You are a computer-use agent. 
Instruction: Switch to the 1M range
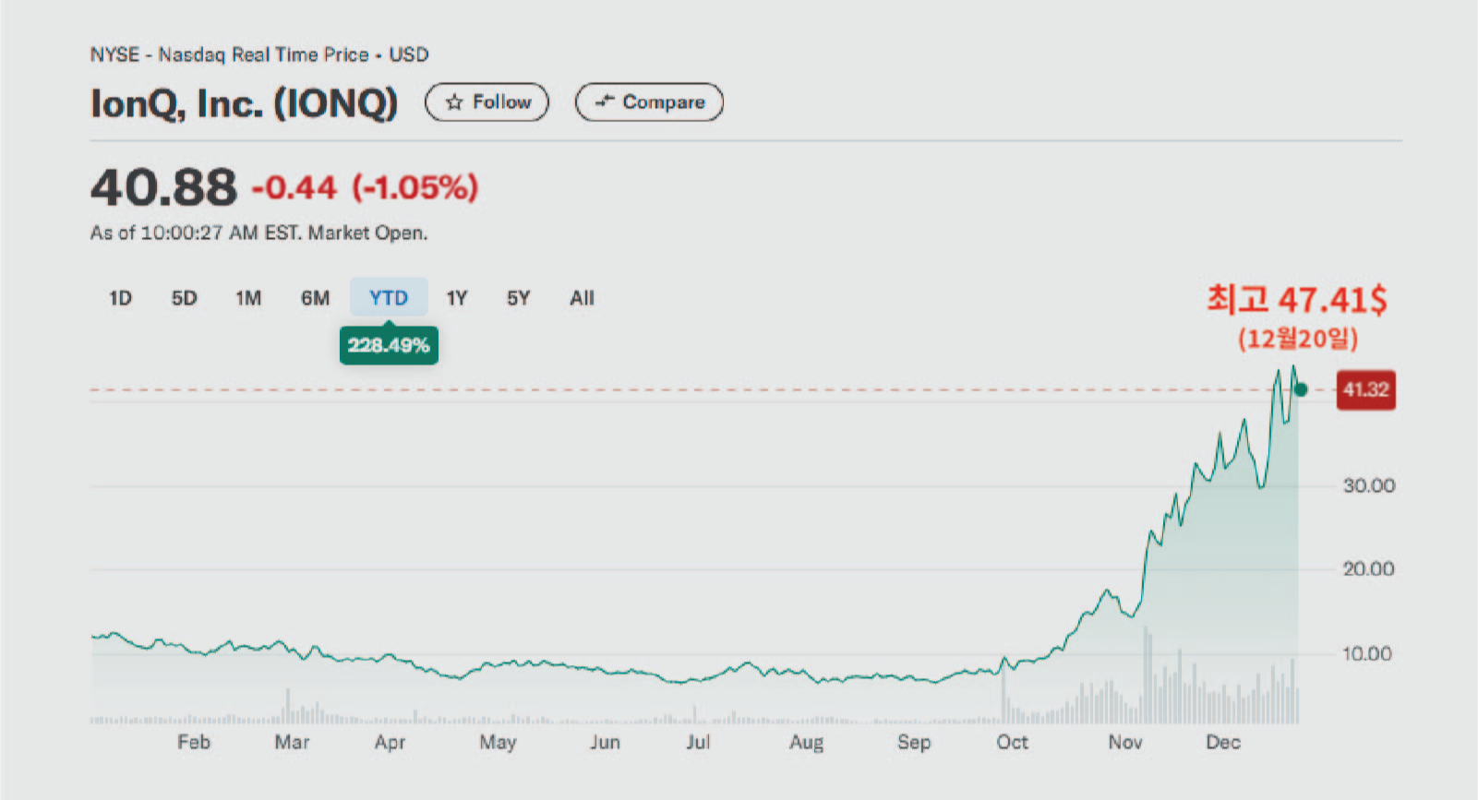[x=248, y=298]
